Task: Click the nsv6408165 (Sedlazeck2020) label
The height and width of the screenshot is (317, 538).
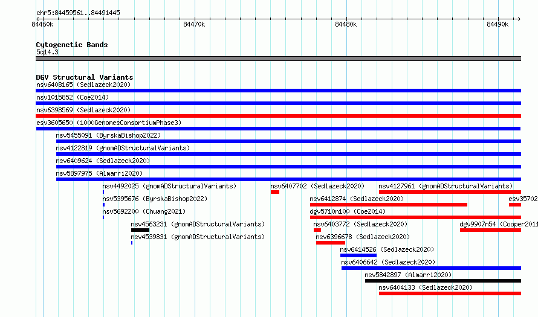Action: point(83,85)
